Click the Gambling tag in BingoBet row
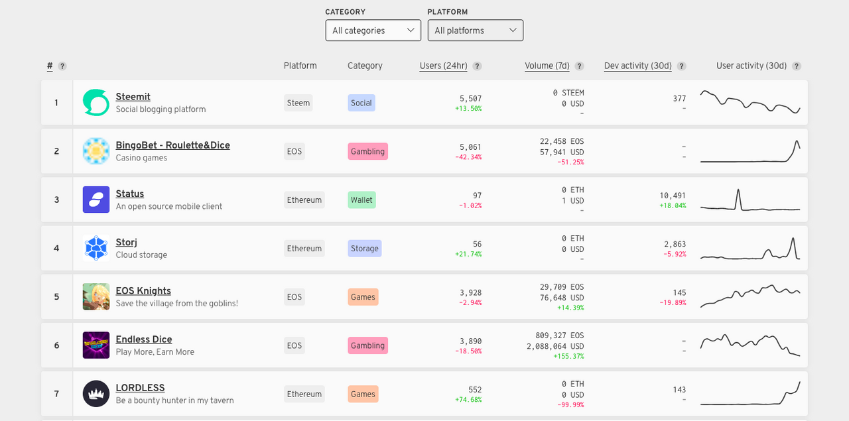Image resolution: width=849 pixels, height=421 pixels. coord(367,151)
